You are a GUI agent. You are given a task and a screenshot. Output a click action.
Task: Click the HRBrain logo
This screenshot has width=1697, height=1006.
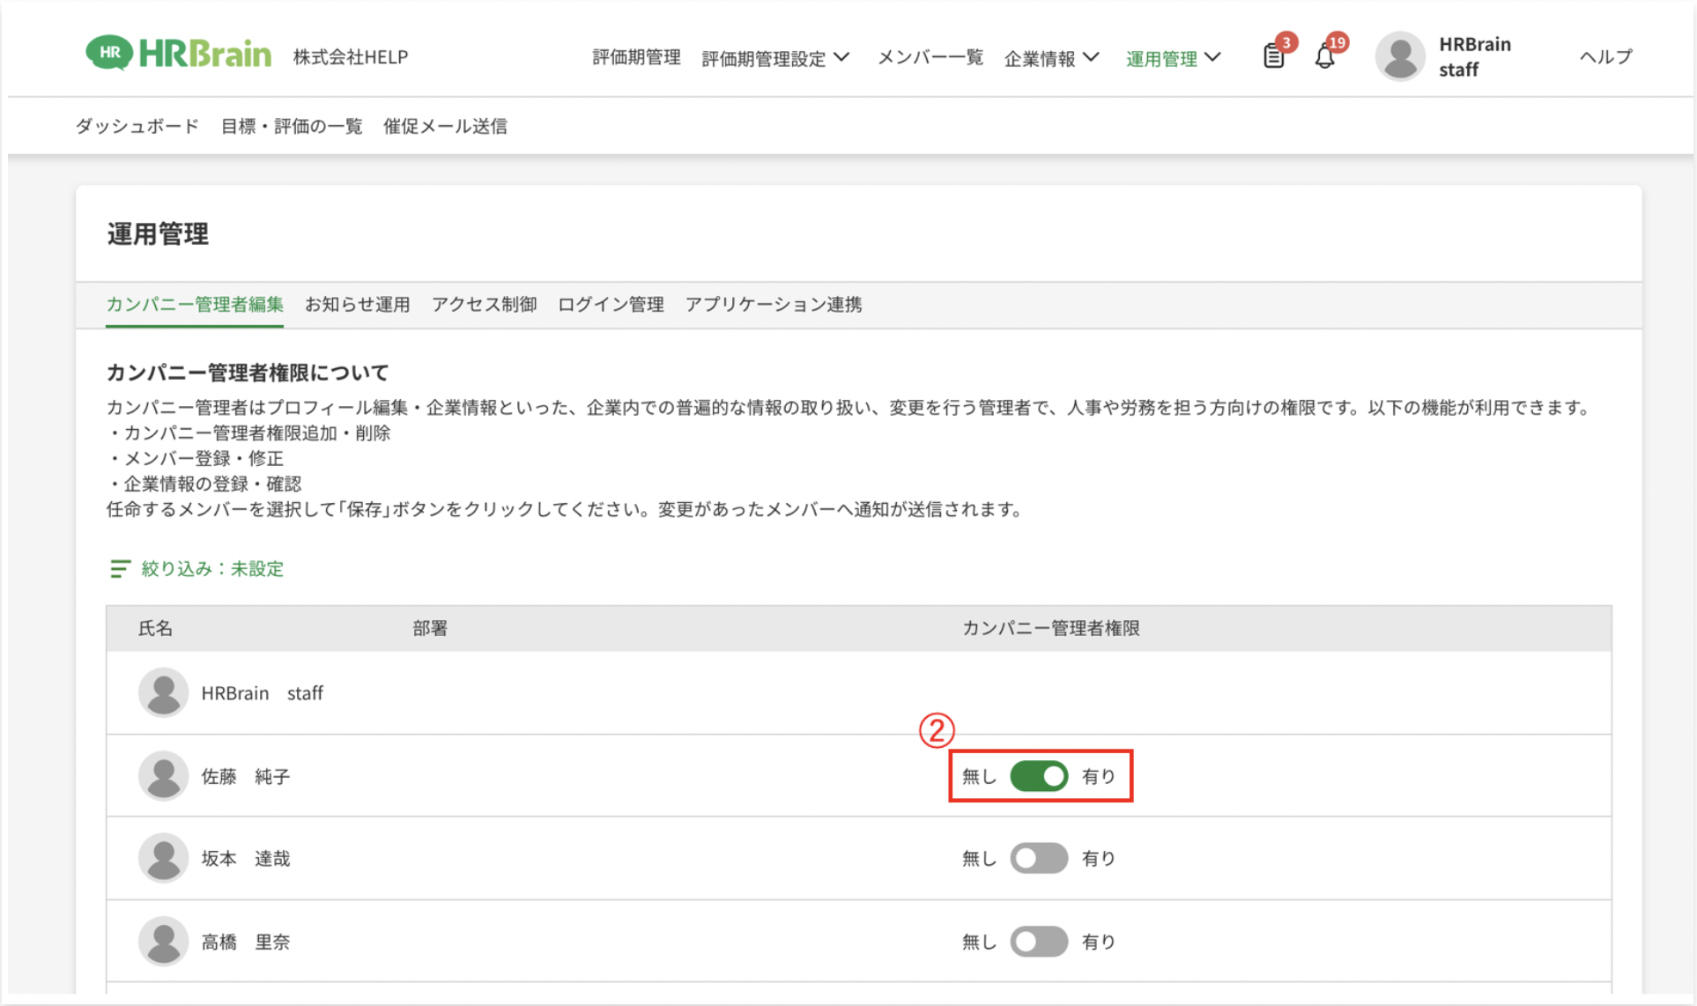click(178, 55)
